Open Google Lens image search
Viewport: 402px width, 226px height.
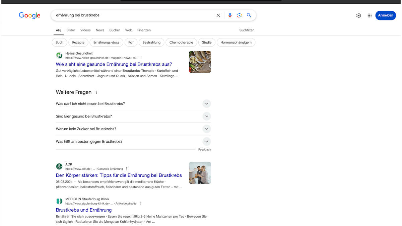click(239, 15)
